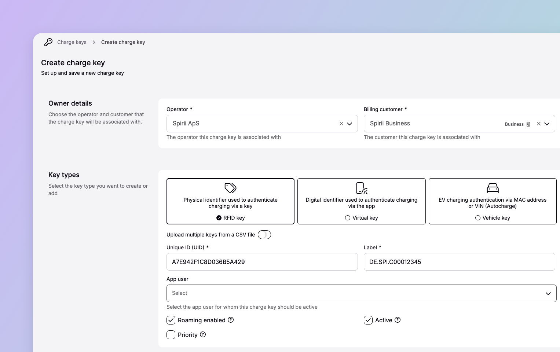Click the 'Key types' heading
Image resolution: width=560 pixels, height=352 pixels.
pos(64,175)
